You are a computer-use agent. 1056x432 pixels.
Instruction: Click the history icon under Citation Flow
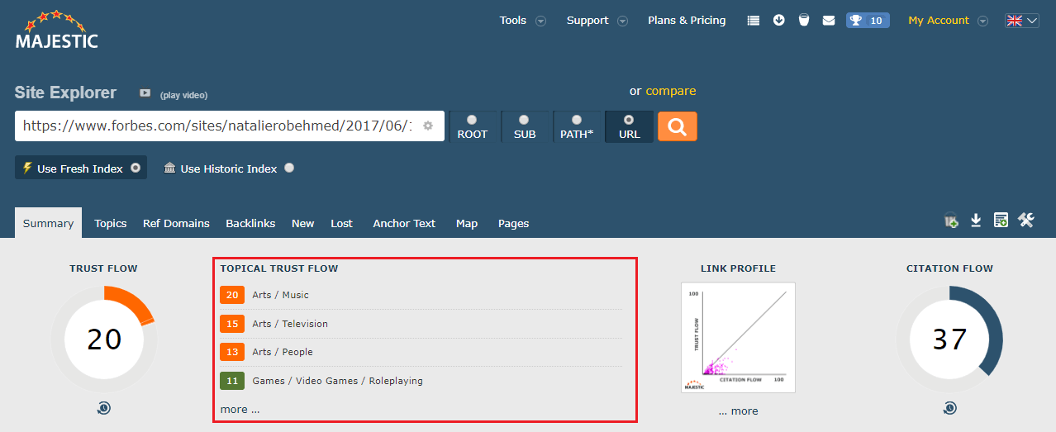[x=950, y=408]
